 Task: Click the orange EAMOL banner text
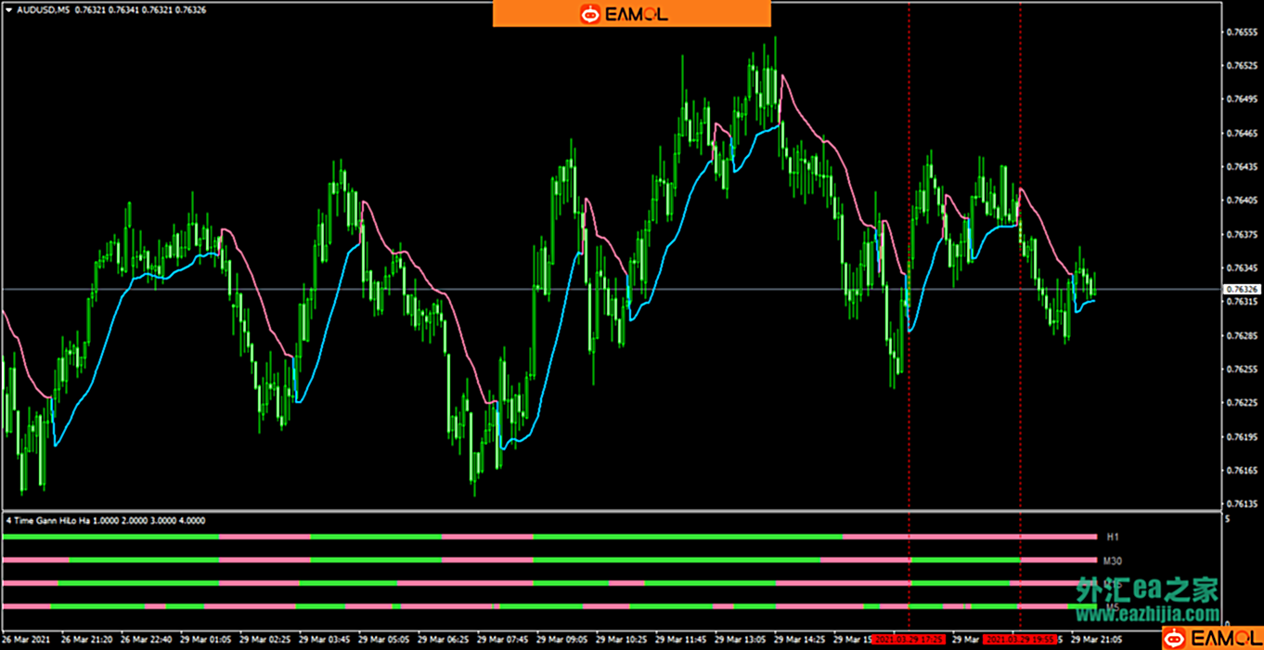click(636, 14)
